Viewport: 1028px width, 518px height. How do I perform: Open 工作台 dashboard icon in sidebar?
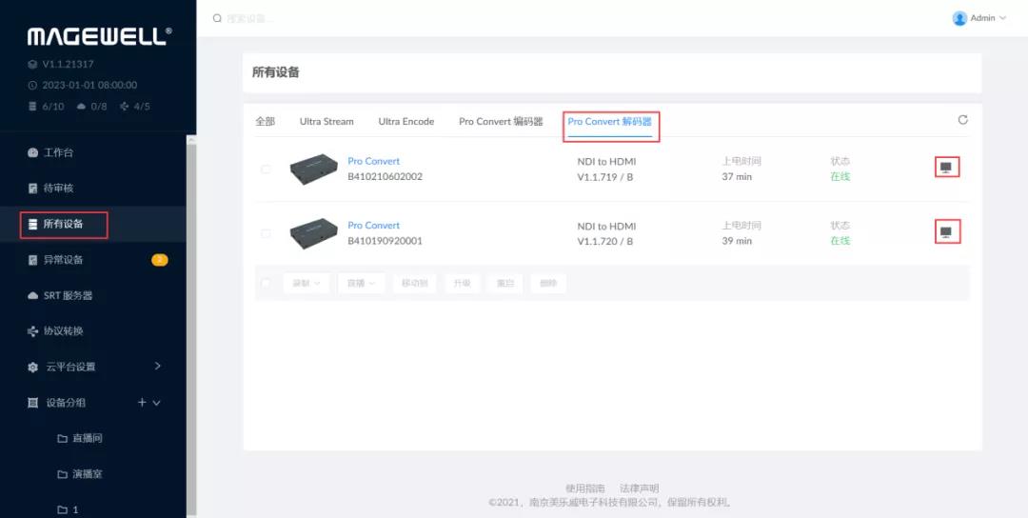pos(32,152)
